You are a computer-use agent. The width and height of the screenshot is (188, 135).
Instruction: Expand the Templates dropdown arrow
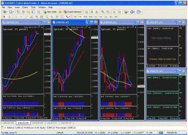pyautogui.click(x=141, y=12)
